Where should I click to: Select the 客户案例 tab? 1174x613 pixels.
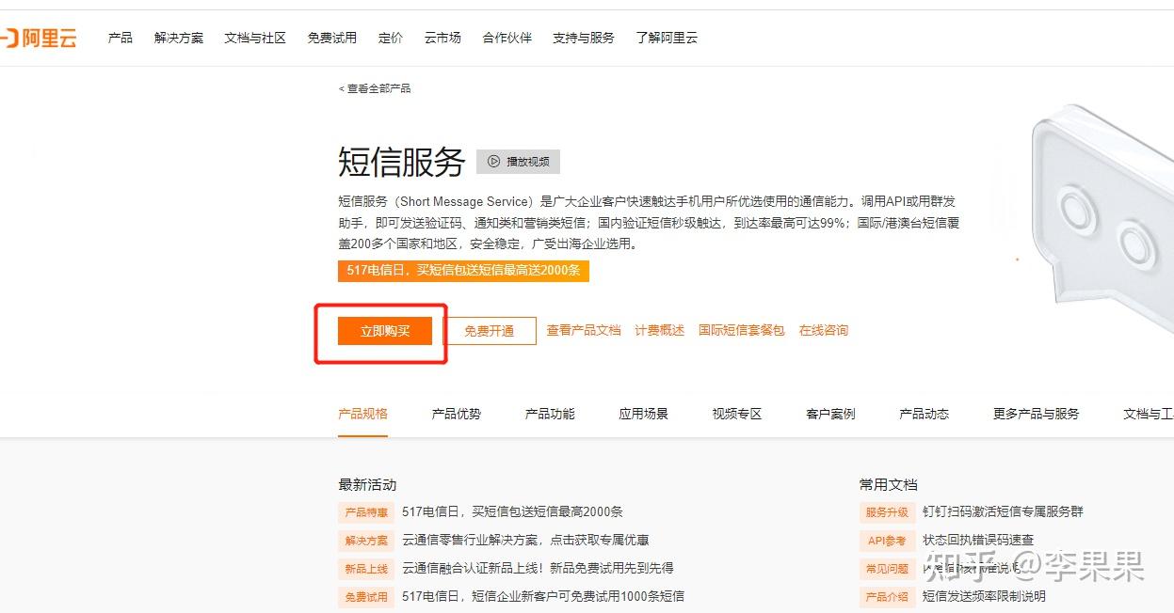pos(831,414)
